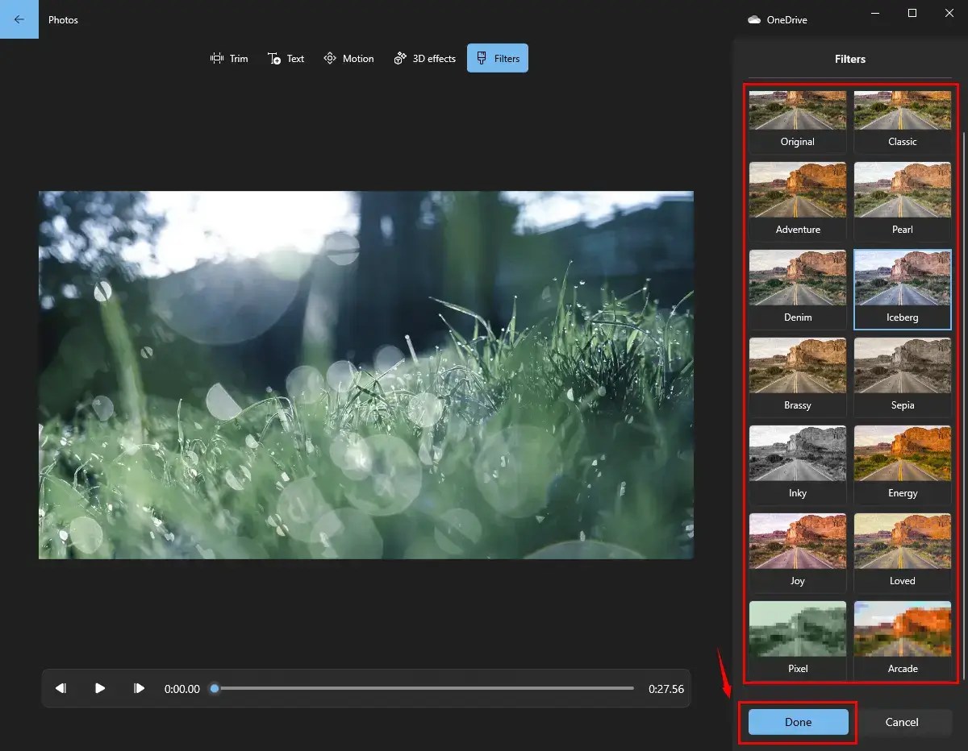Select the Energy filter
968x751 pixels.
point(902,463)
